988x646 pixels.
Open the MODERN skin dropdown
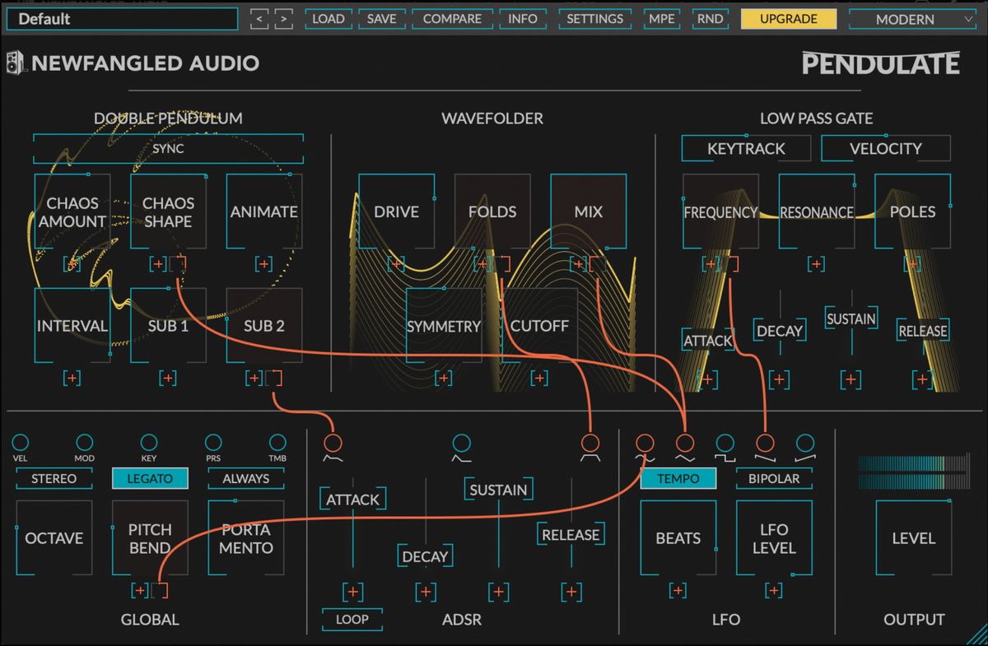[911, 19]
